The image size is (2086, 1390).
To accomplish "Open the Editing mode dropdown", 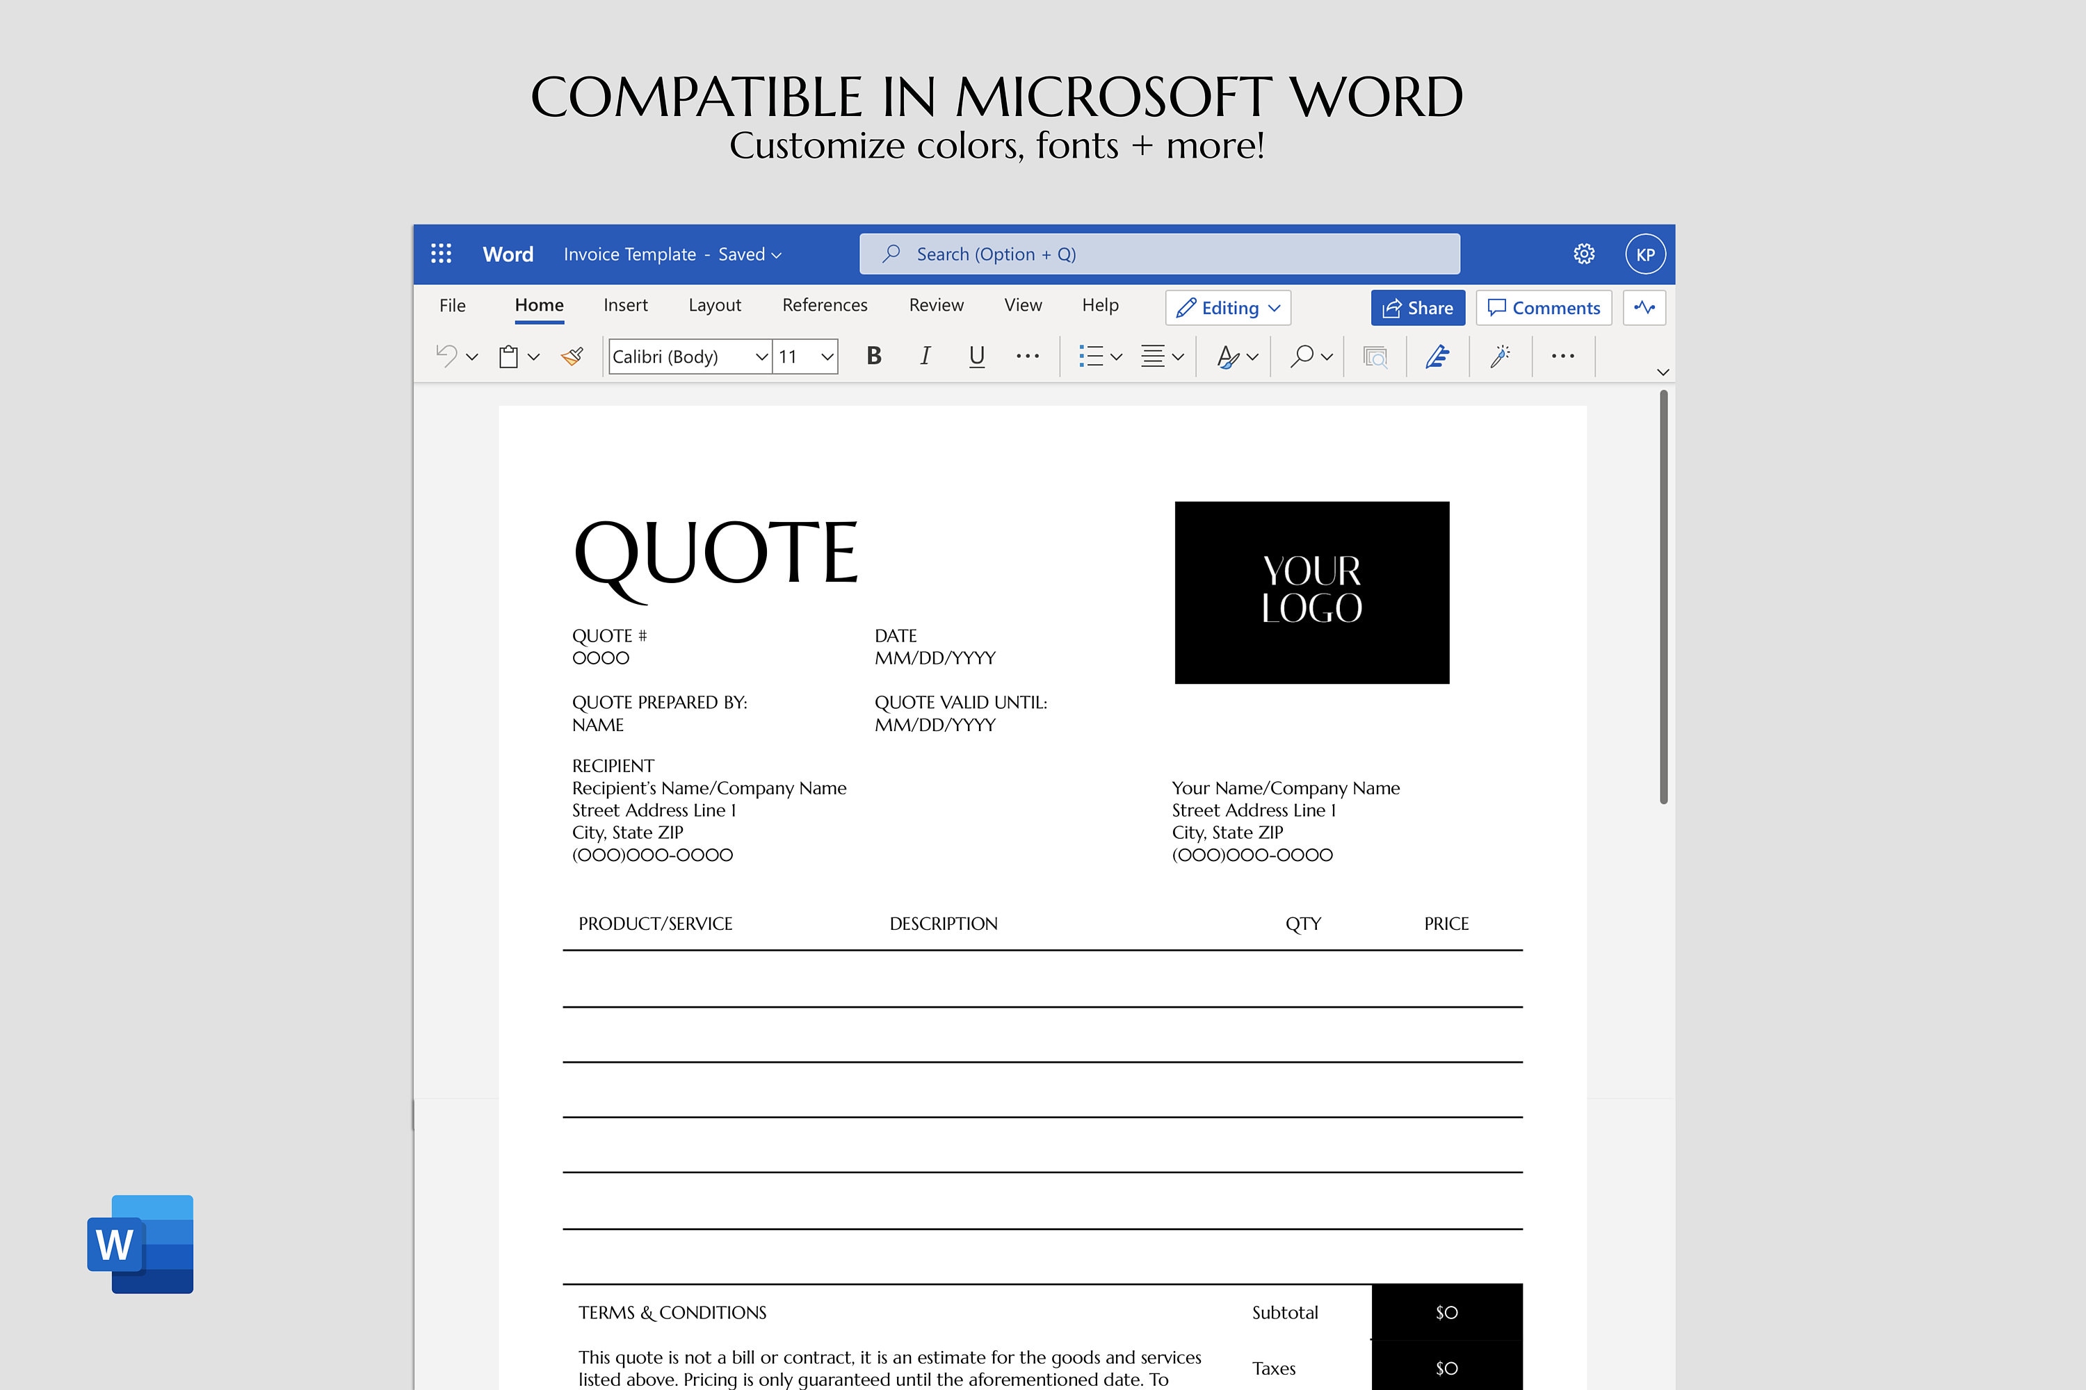I will [1229, 308].
